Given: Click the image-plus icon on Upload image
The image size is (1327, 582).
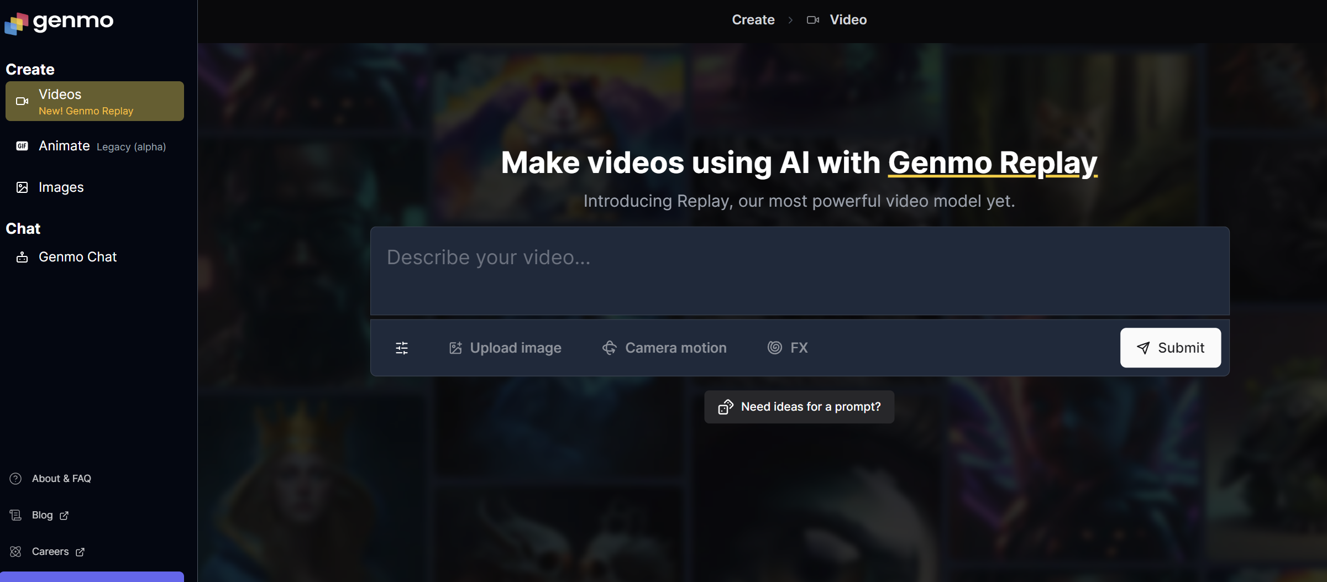Looking at the screenshot, I should [455, 348].
